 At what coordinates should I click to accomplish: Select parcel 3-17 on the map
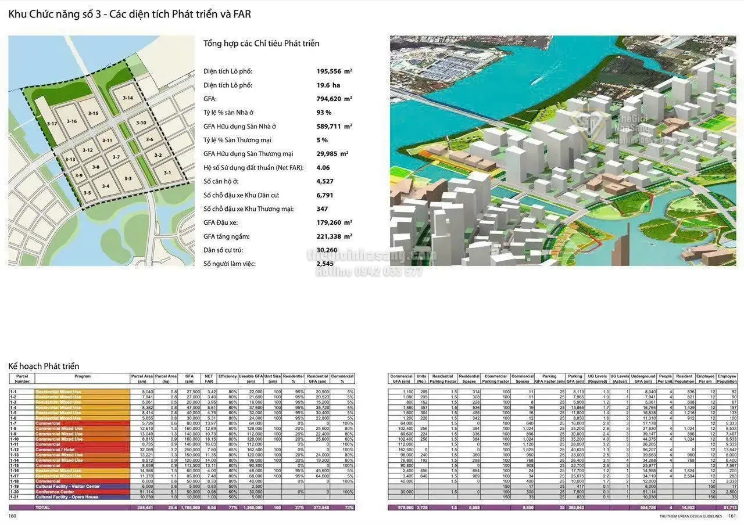coord(52,124)
